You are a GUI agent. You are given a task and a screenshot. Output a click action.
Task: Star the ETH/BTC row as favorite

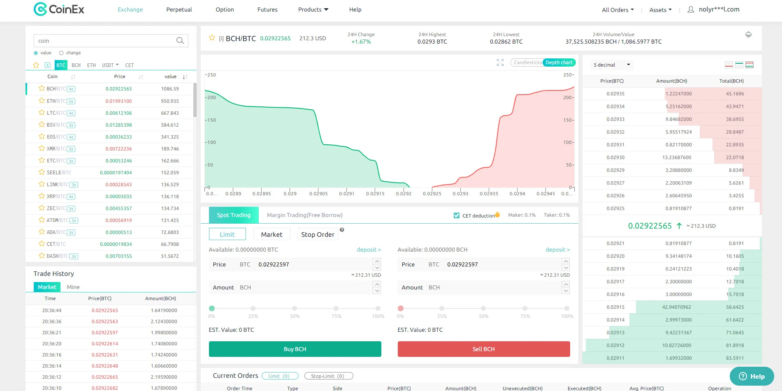coord(42,101)
